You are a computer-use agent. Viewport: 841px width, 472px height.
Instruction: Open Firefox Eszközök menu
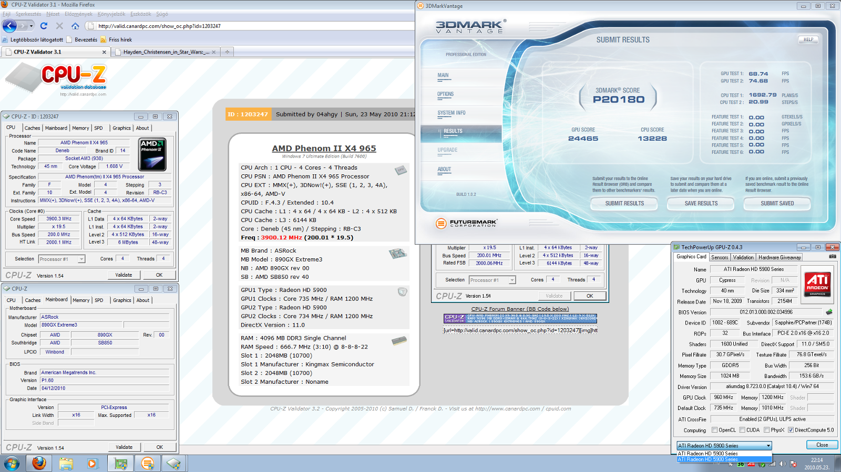pyautogui.click(x=140, y=14)
